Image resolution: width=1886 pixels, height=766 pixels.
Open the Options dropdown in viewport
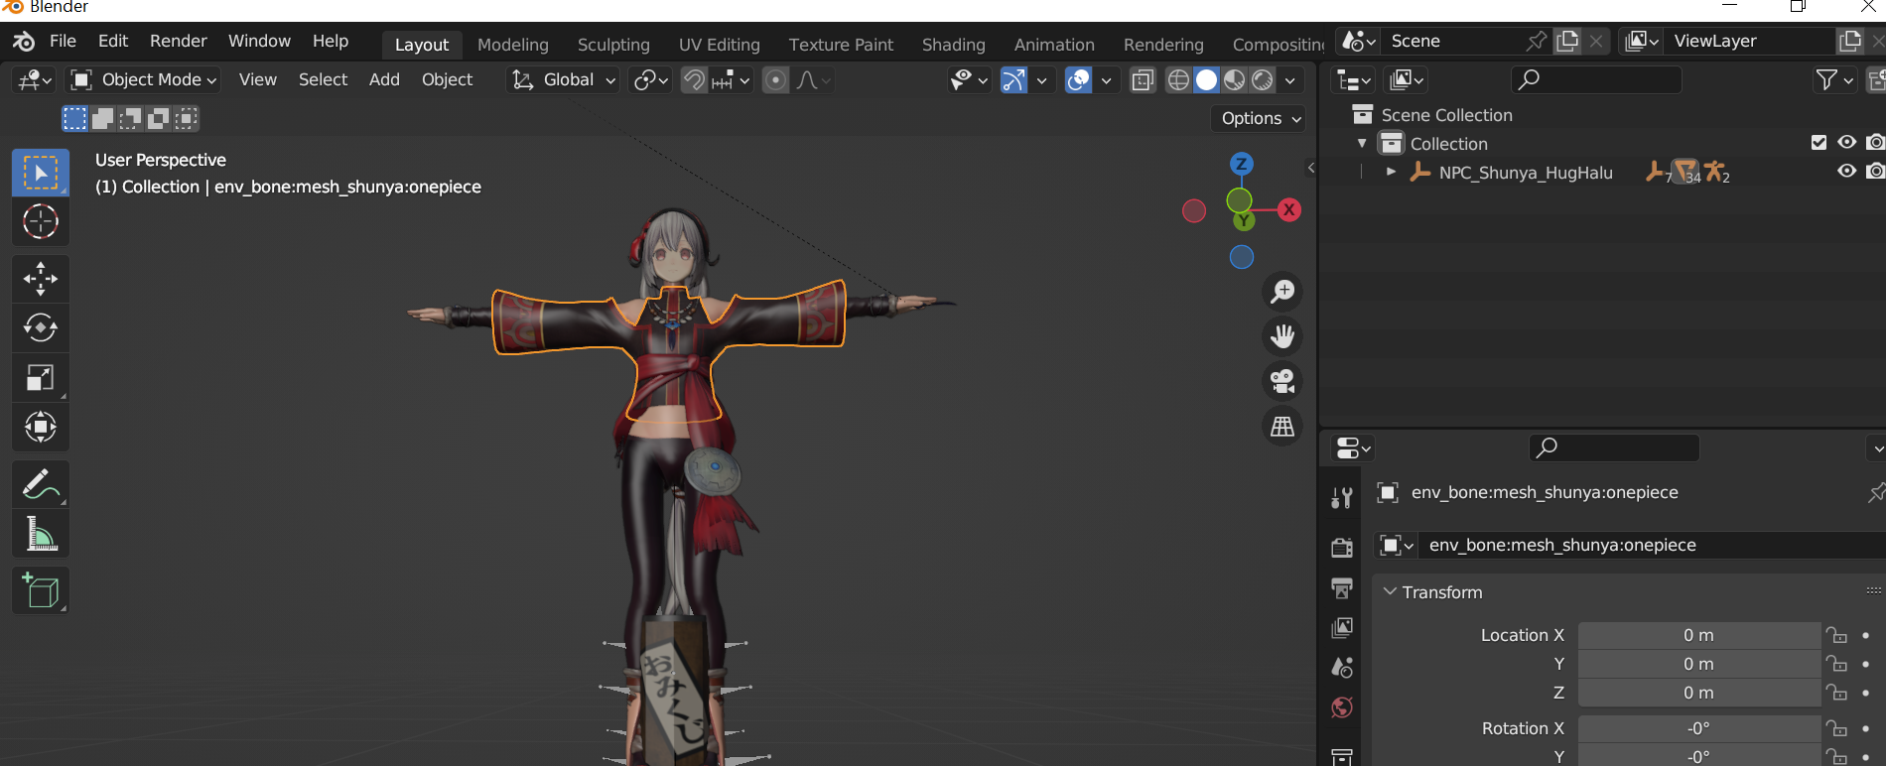coord(1258,118)
